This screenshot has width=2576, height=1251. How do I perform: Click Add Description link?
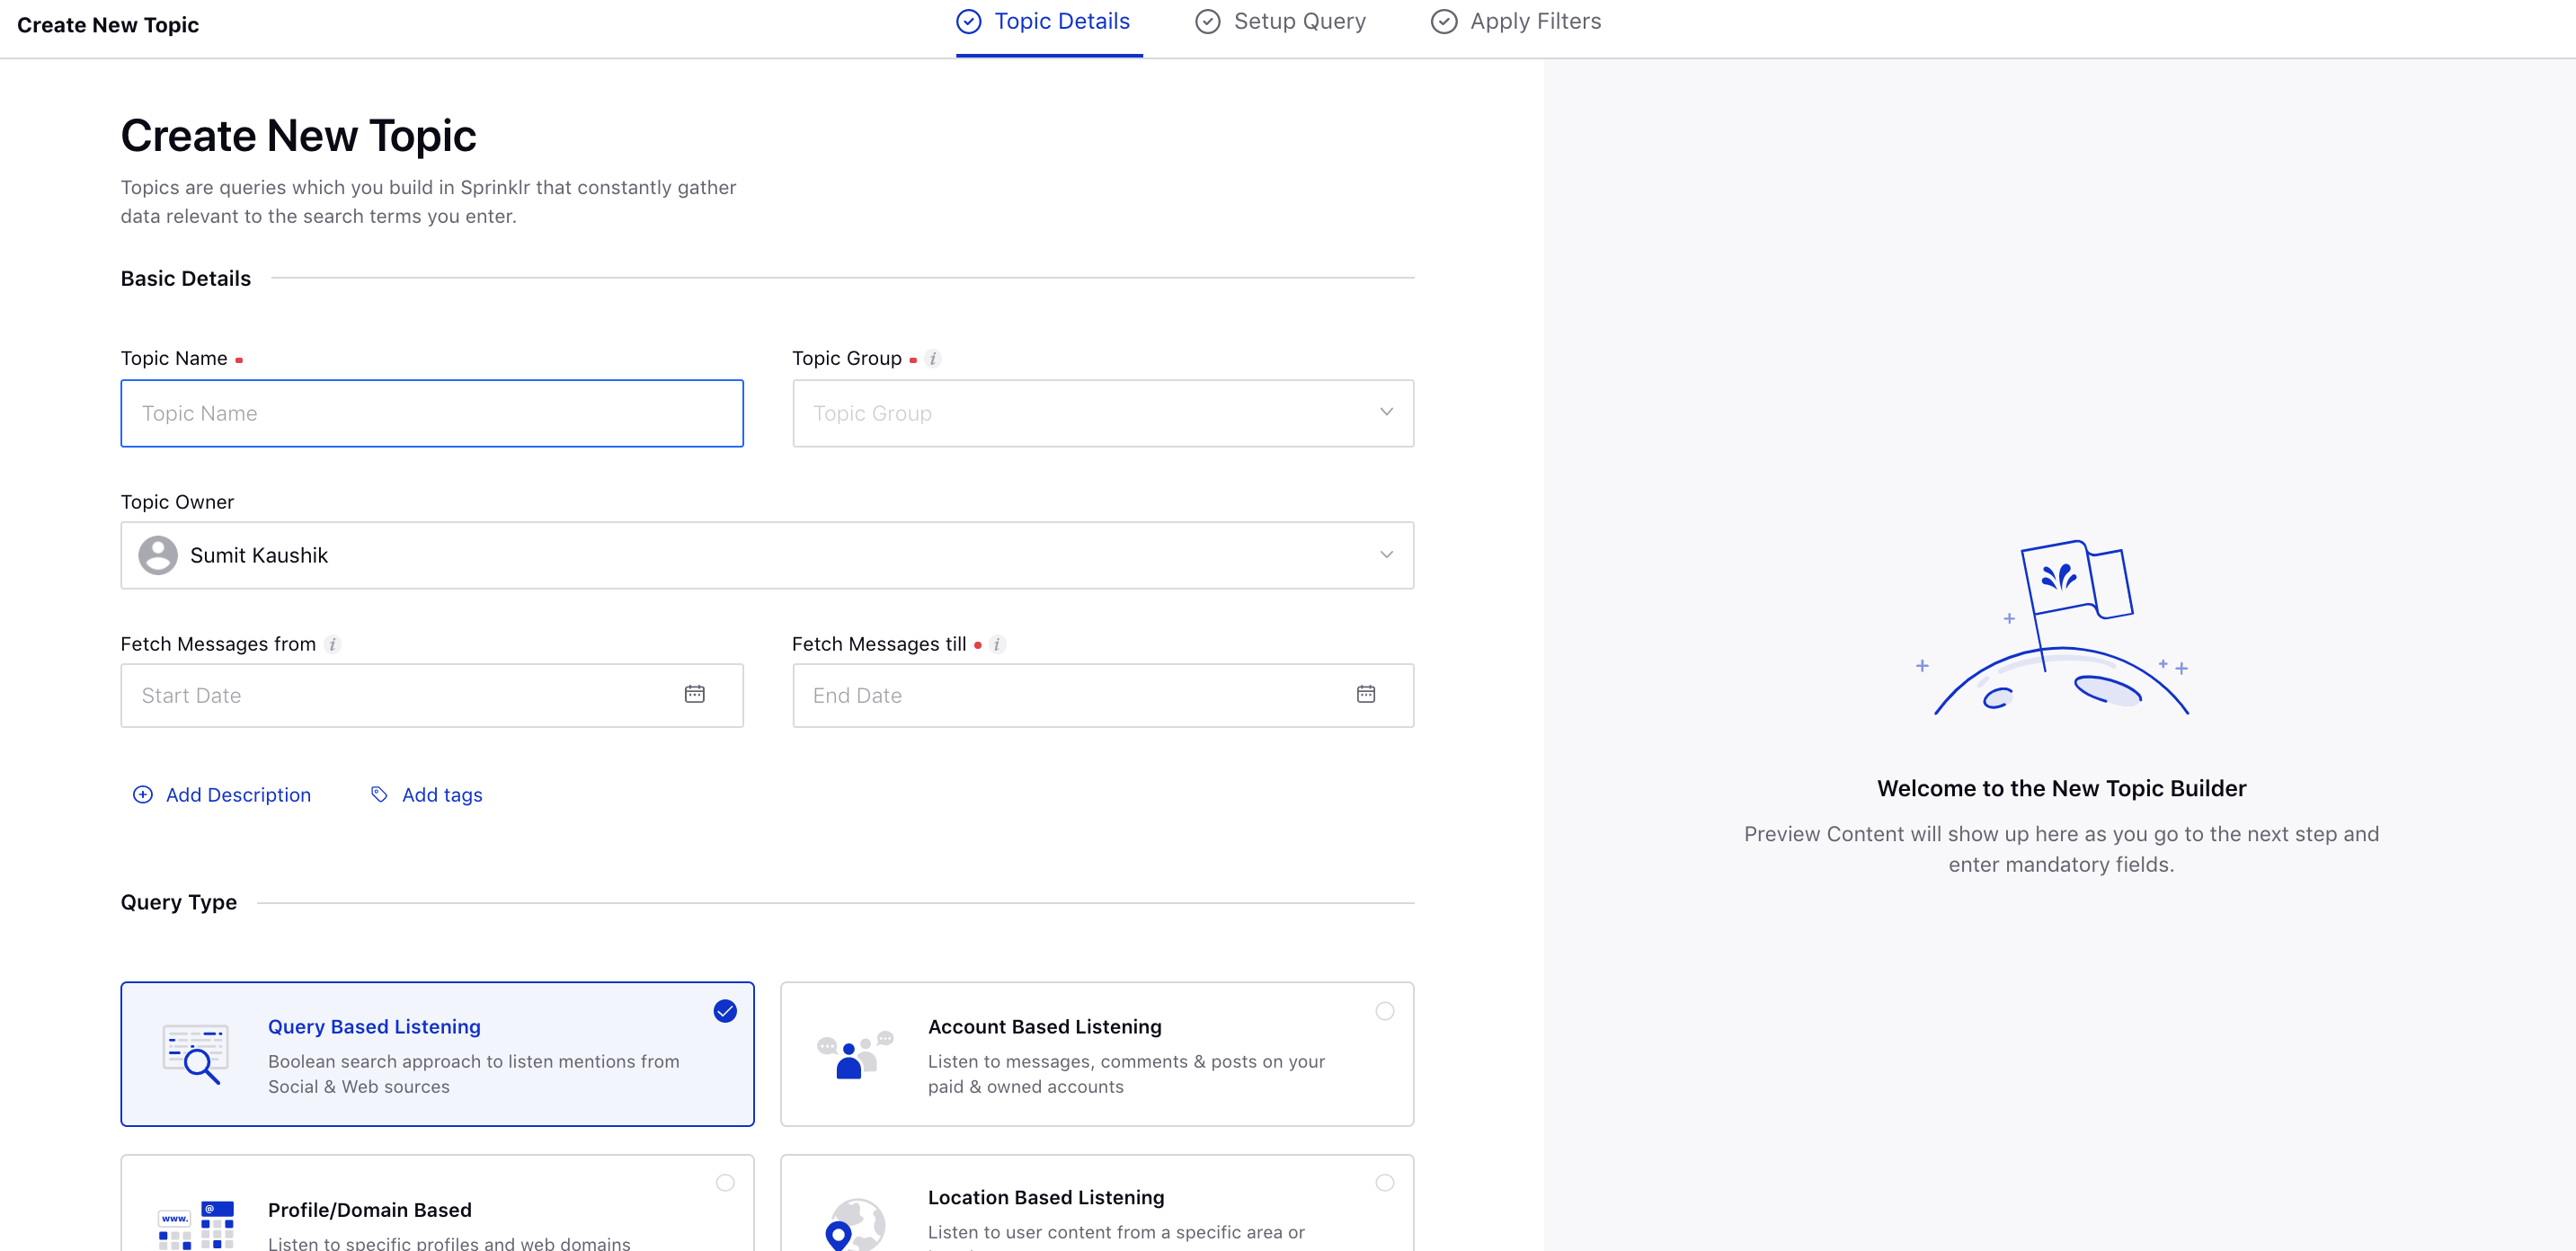click(238, 795)
